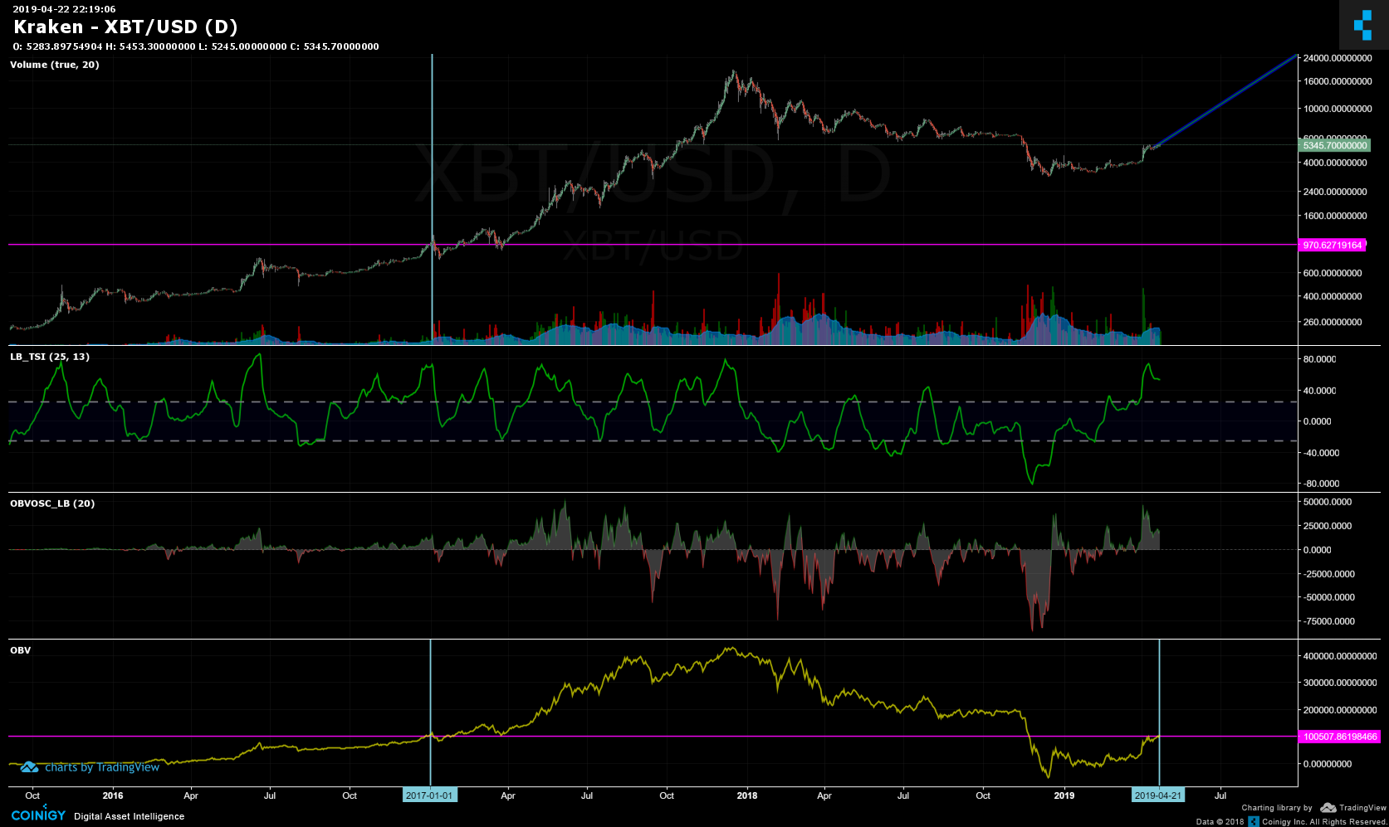Image resolution: width=1389 pixels, height=827 pixels.
Task: Click the 2019-04-21 date marker on the axis
Action: pyautogui.click(x=1159, y=795)
